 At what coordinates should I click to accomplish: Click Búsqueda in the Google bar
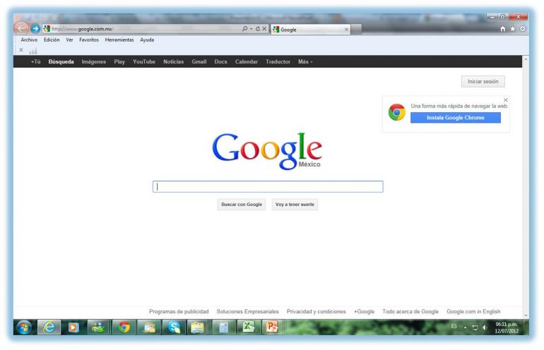(x=61, y=61)
